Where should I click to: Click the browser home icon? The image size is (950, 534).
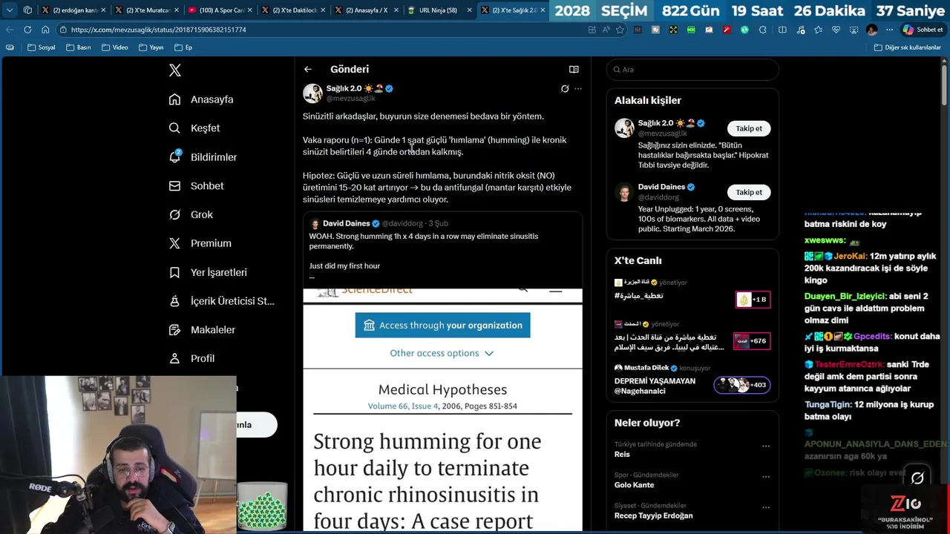coord(45,30)
